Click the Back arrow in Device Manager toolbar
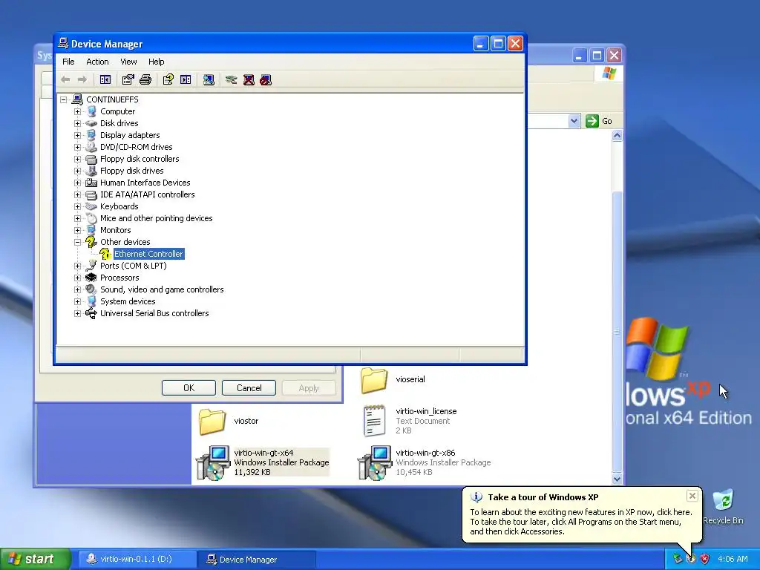The height and width of the screenshot is (570, 760). point(65,79)
